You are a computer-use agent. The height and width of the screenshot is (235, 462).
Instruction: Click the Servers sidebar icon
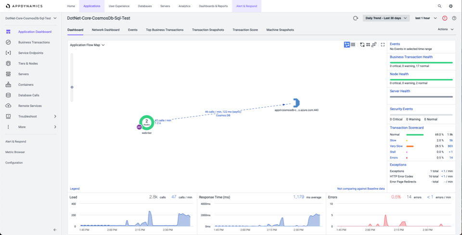(8, 74)
